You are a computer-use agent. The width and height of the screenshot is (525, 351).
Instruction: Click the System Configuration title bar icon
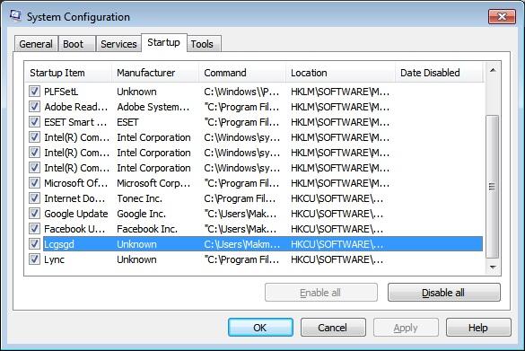coord(15,16)
